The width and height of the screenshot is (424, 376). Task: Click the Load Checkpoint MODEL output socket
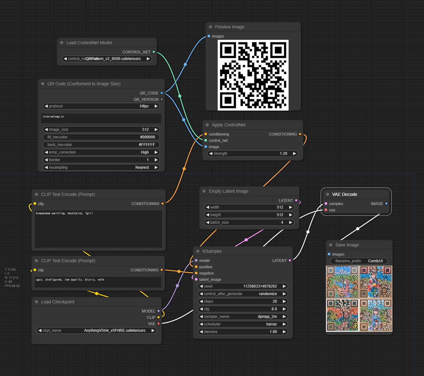[159, 311]
